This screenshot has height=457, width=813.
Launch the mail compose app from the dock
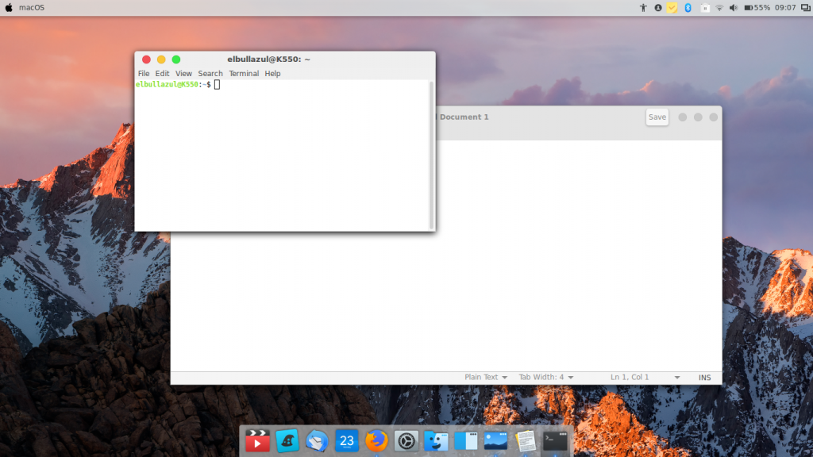(317, 441)
